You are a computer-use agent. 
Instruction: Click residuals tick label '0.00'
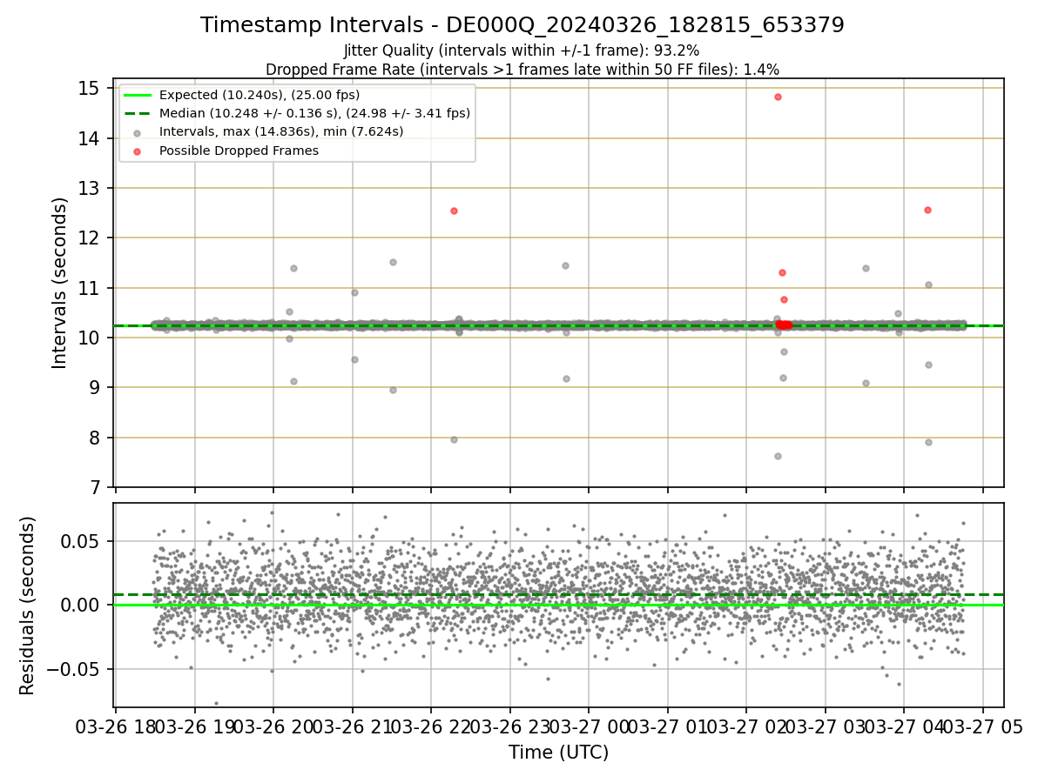coord(82,606)
